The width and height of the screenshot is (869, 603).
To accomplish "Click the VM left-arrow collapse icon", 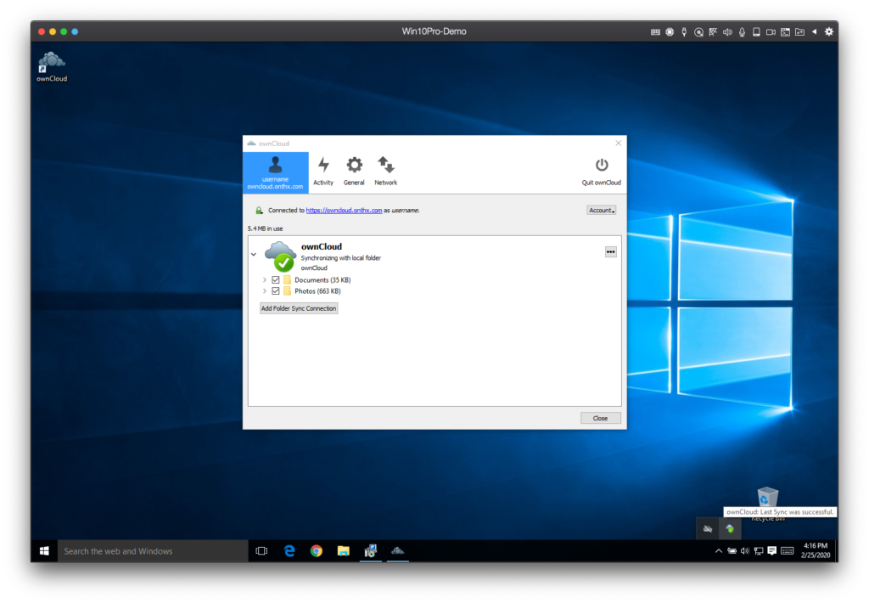I will pos(814,31).
